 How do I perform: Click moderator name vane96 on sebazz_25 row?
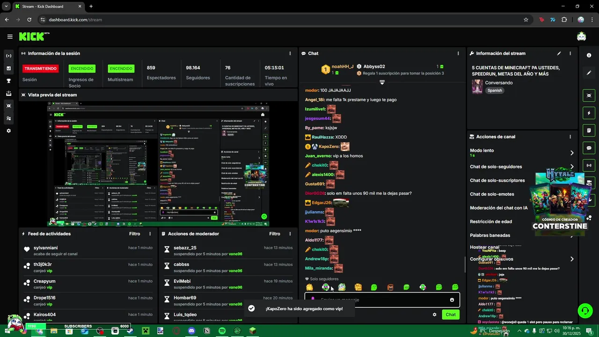pos(235,254)
